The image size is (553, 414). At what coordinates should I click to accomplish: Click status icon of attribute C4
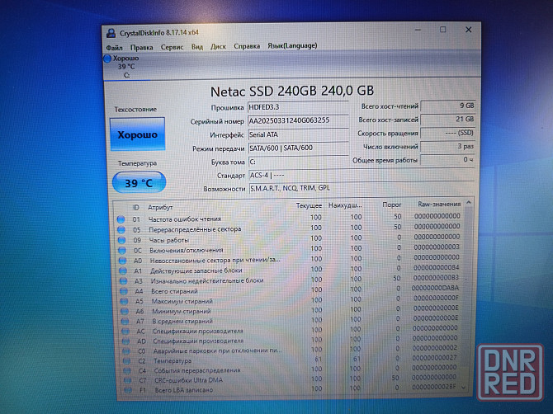[x=127, y=370]
